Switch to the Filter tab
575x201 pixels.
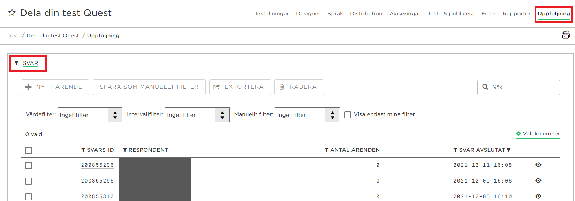[488, 14]
